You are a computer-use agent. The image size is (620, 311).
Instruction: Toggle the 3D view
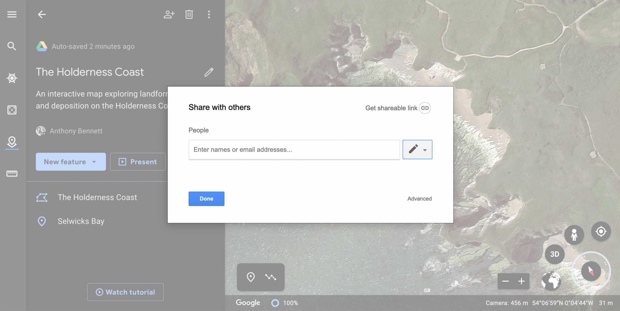pos(555,254)
